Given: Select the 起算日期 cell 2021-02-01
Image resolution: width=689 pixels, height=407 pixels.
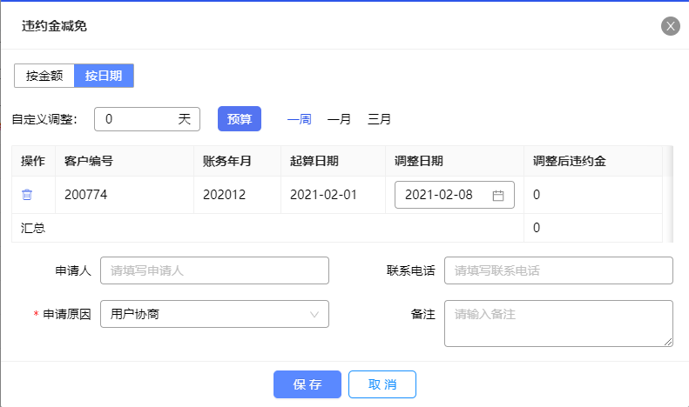Looking at the screenshot, I should coord(333,195).
